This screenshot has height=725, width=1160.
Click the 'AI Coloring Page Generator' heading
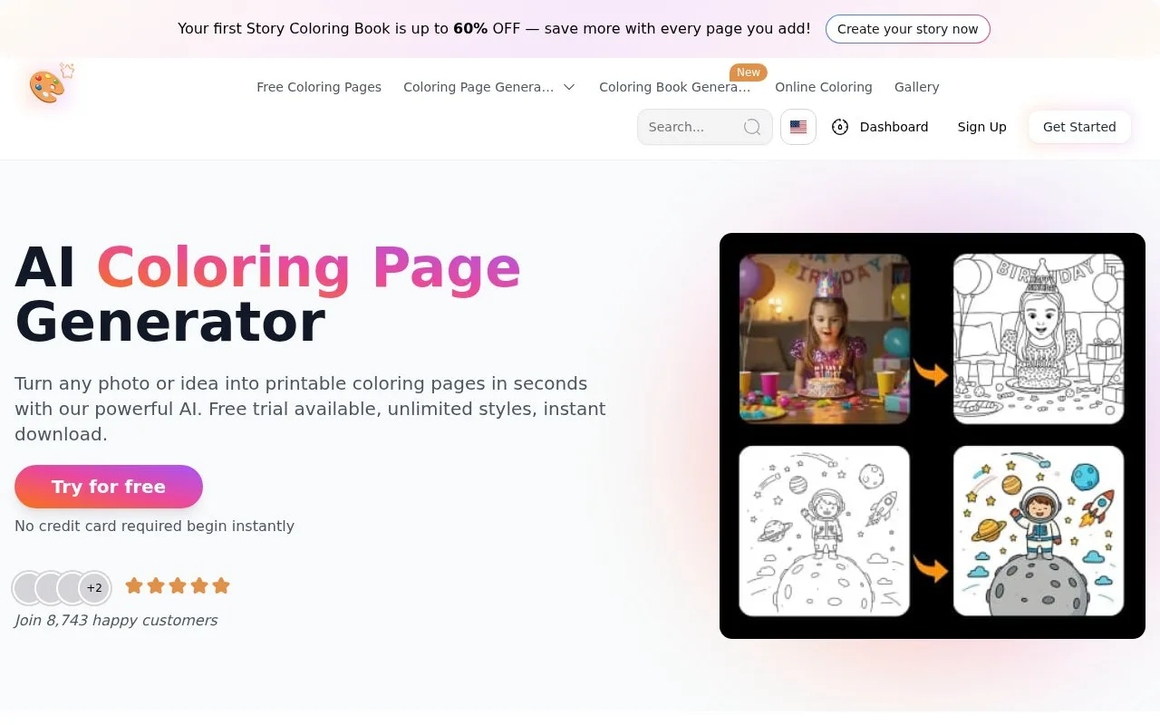268,295
